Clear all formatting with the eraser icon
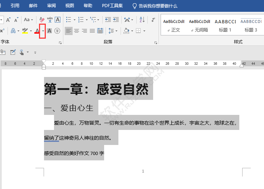 coord(42,20)
